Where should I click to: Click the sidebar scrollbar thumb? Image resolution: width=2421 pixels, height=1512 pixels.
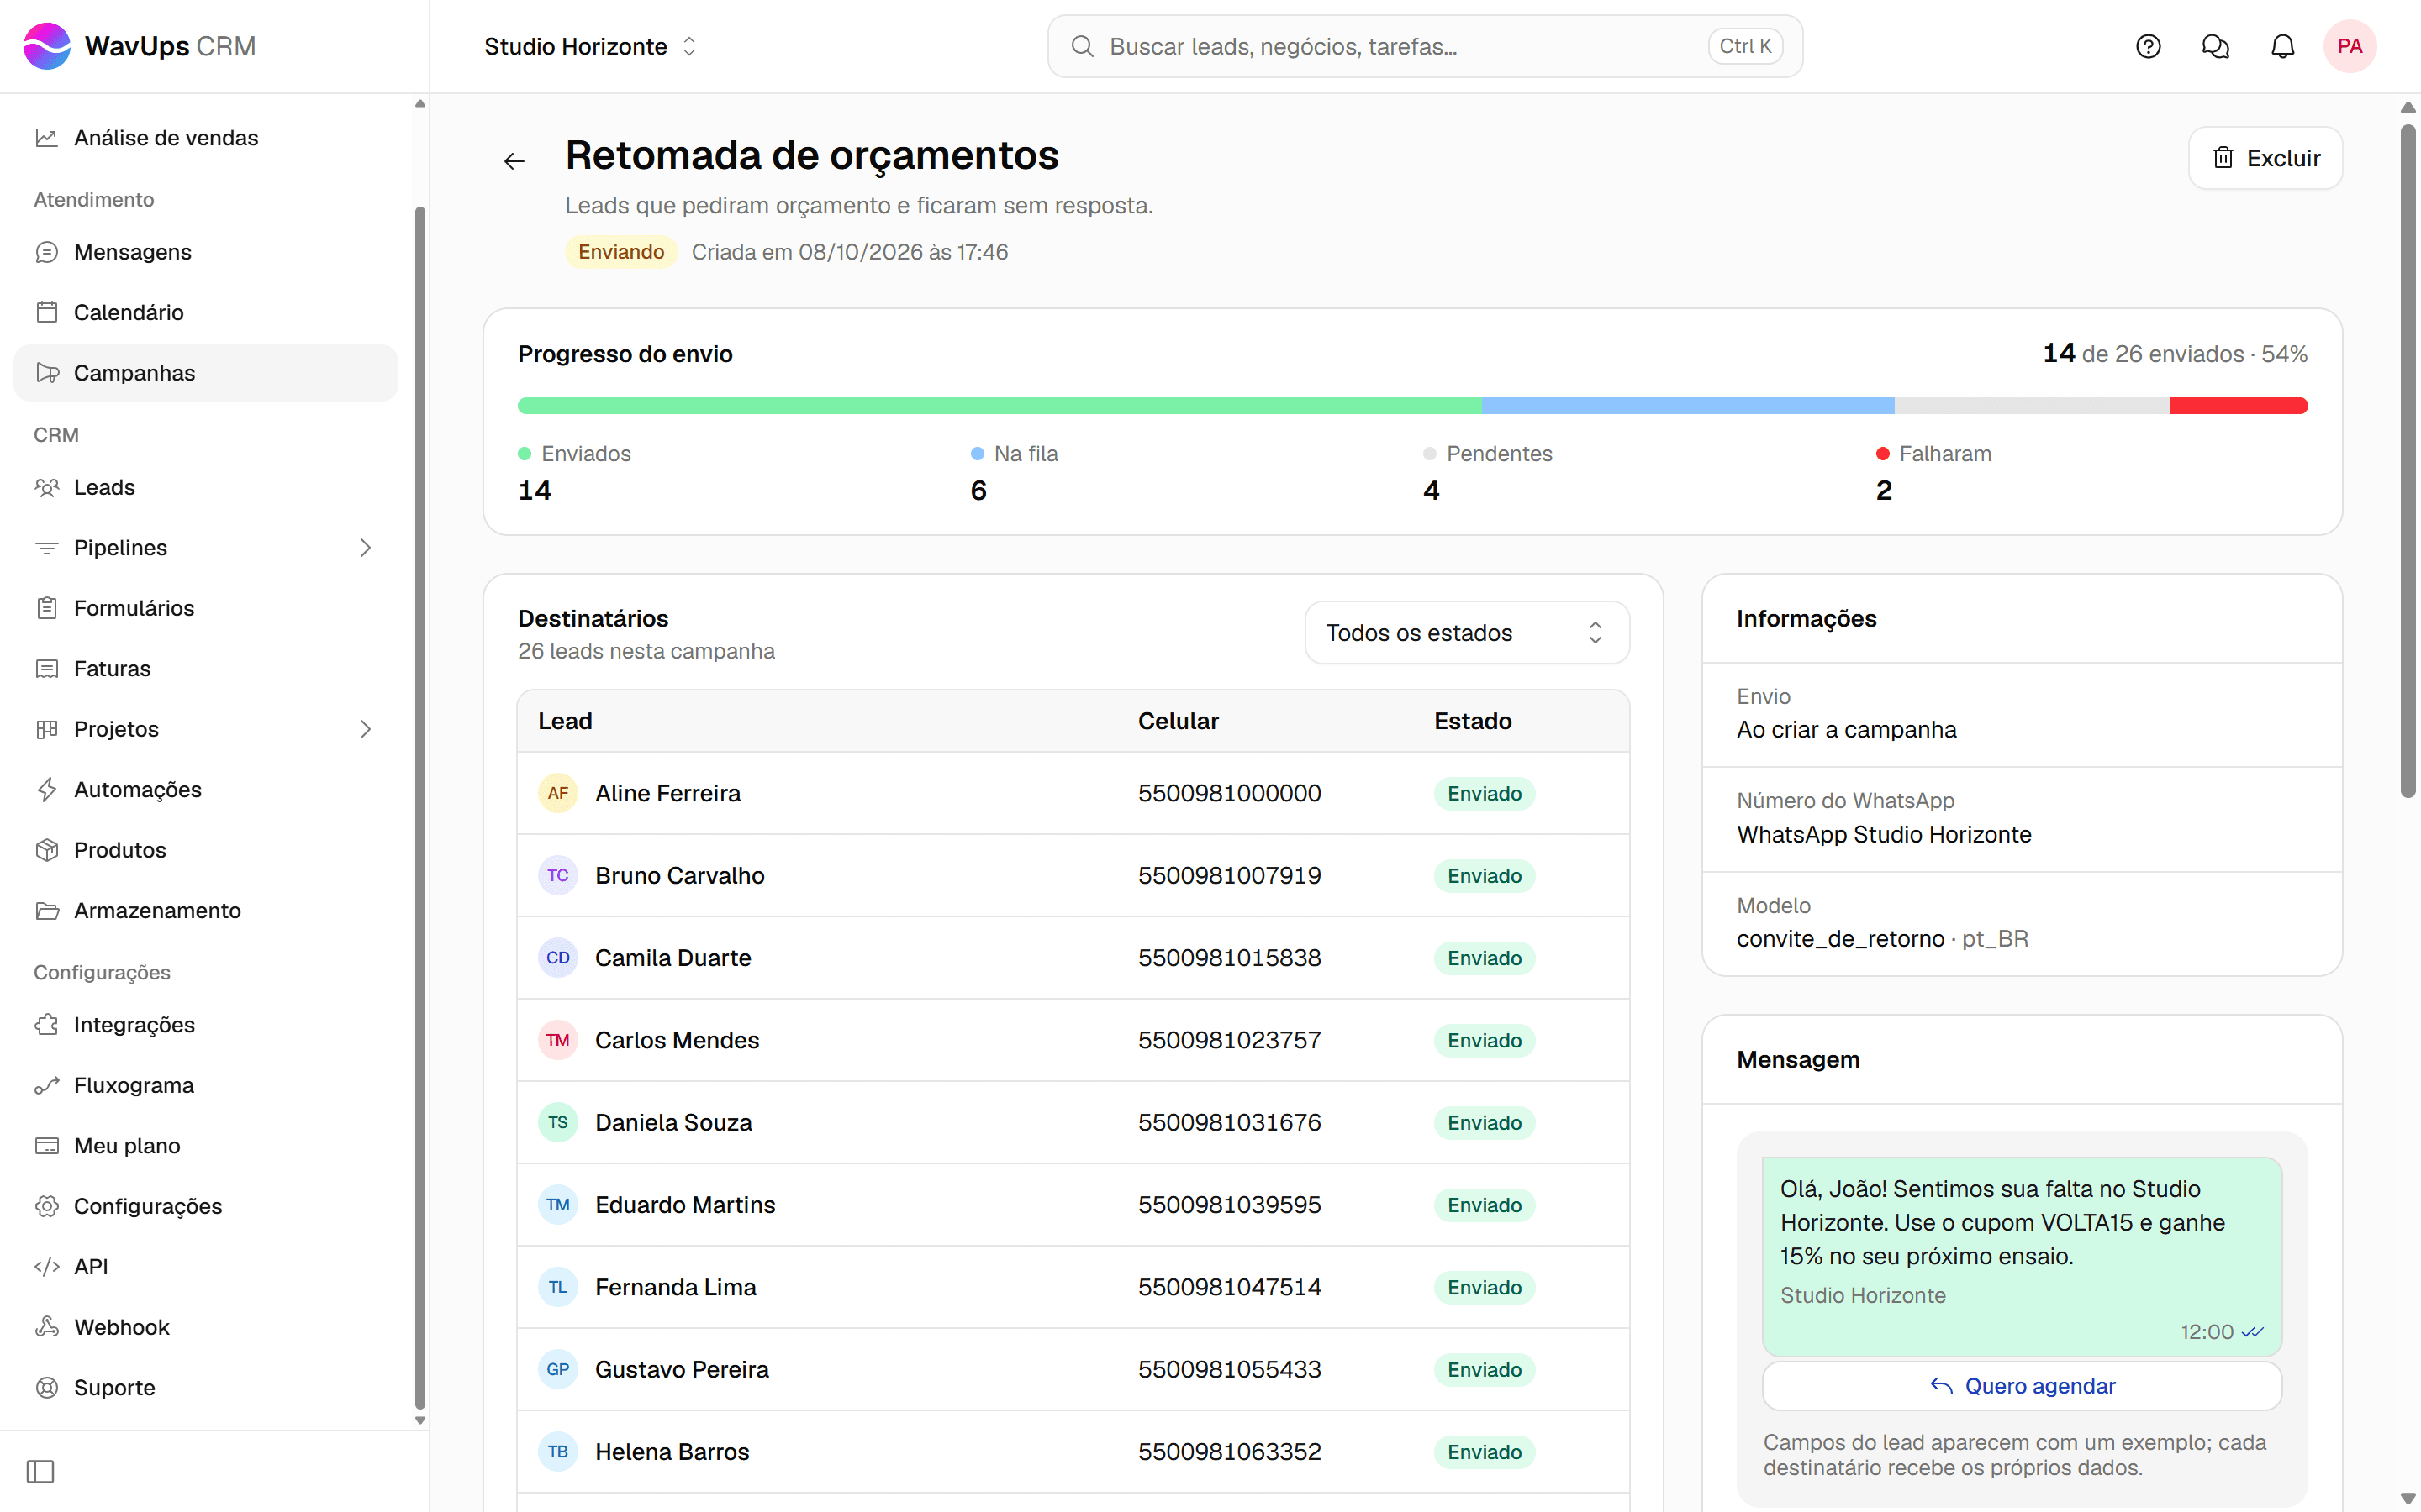420,808
